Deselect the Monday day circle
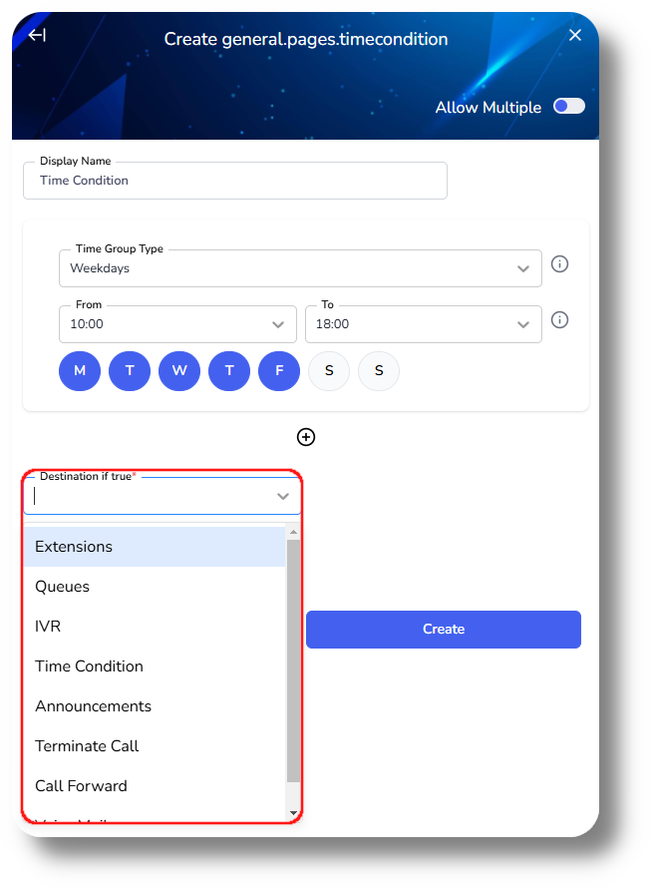Screen dimensions: 651x889 [x=80, y=371]
